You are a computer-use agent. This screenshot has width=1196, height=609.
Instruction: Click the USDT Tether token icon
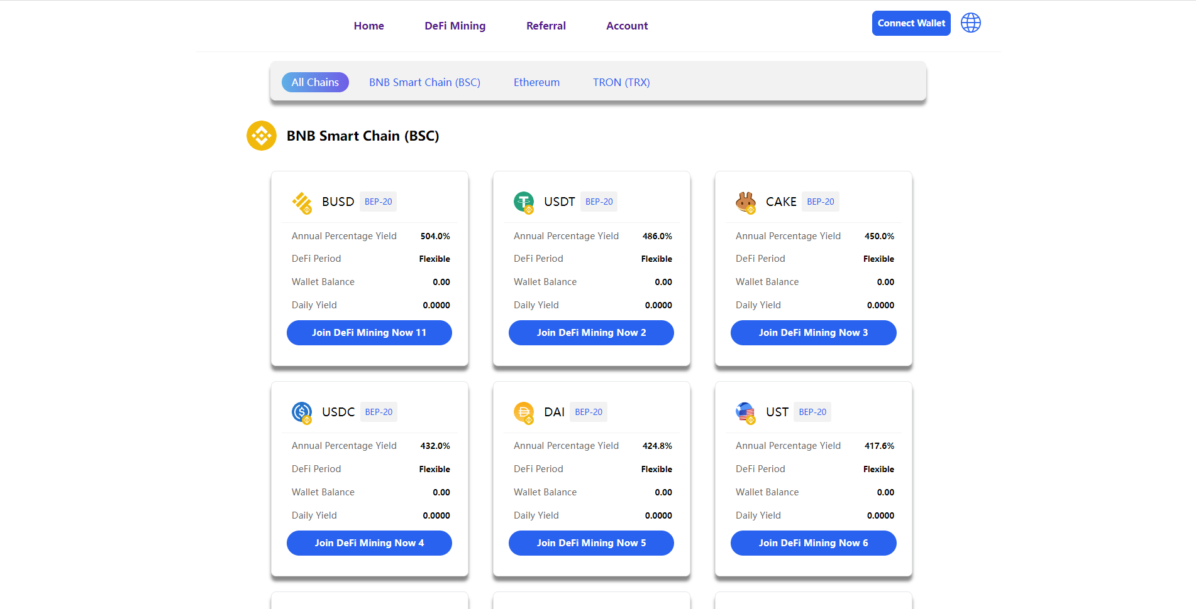pos(524,202)
